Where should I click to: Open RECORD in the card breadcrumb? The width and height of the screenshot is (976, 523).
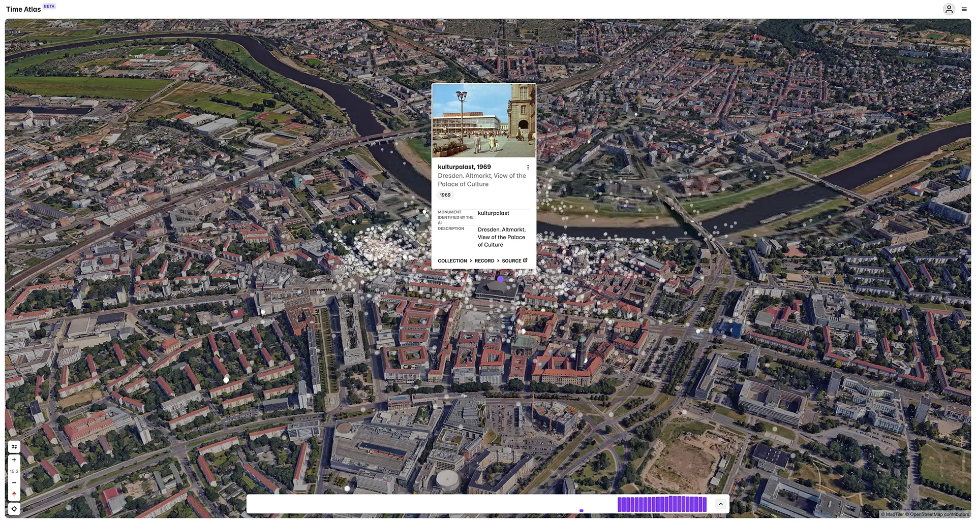pos(484,261)
